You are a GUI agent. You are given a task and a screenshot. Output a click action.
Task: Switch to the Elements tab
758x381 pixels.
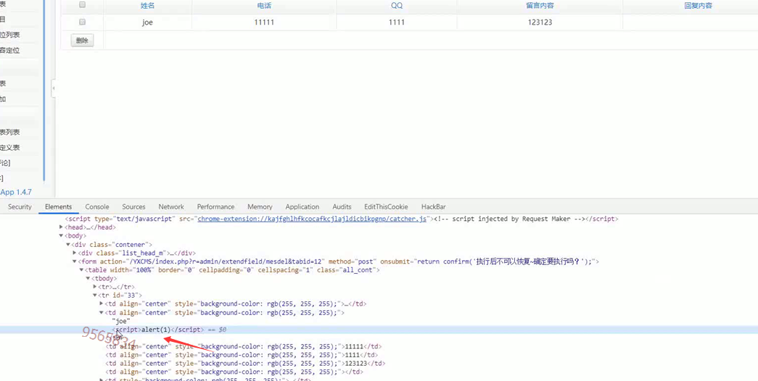(59, 206)
